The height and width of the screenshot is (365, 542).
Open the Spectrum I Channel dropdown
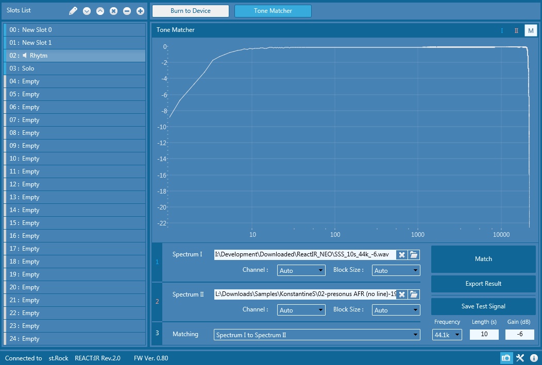(301, 270)
